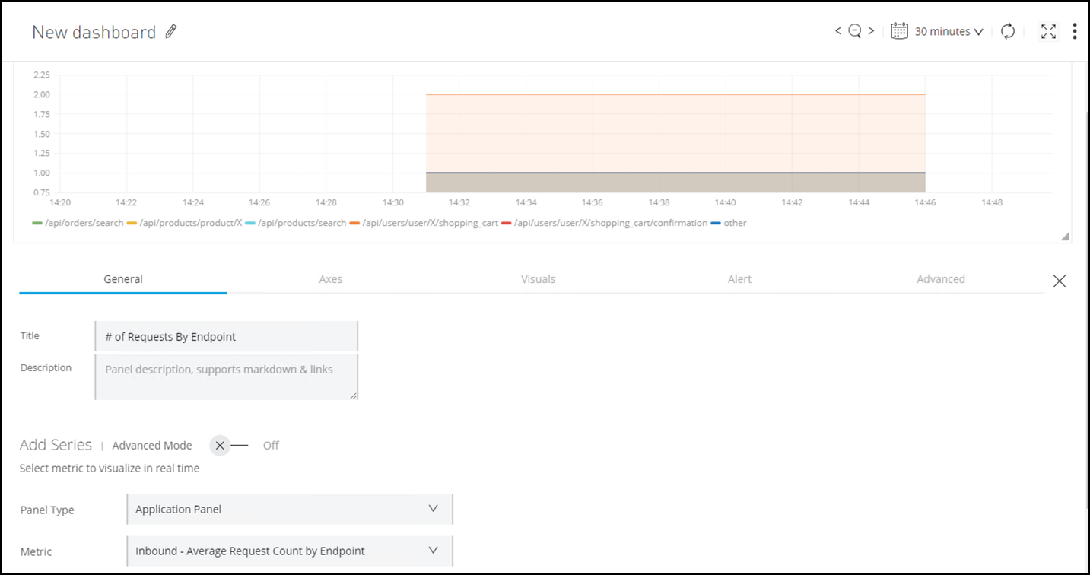Close the panel editor with X
Viewport: 1090px width, 575px height.
click(1059, 281)
